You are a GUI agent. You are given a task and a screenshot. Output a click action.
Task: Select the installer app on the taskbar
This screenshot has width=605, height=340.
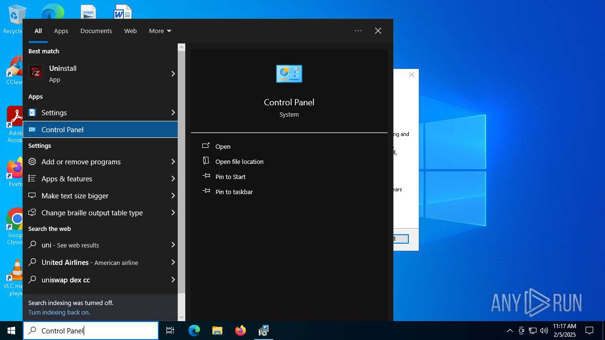click(x=263, y=331)
